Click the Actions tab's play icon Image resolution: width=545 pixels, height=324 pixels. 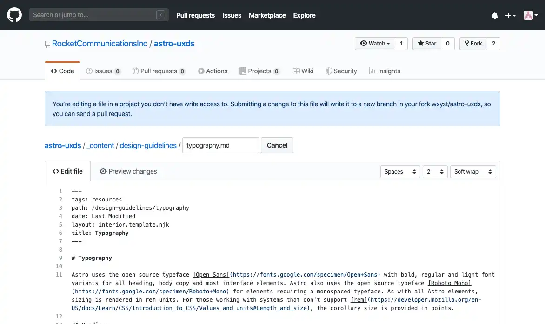click(x=201, y=71)
